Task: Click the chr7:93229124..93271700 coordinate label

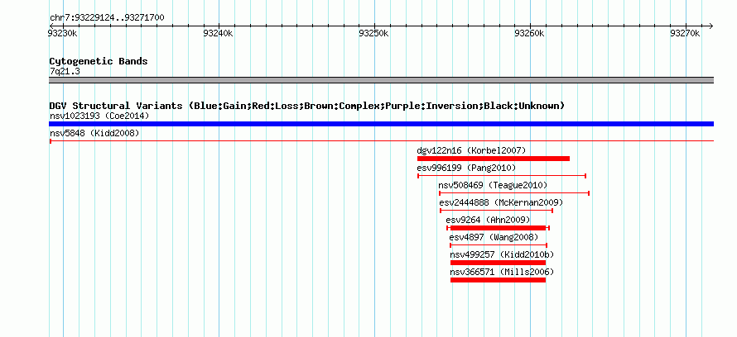Action: tap(107, 18)
